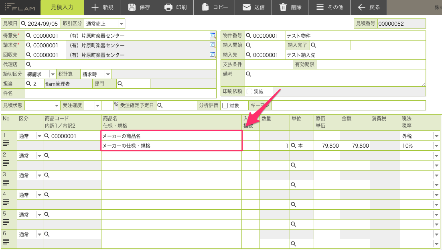Screen dimensions: 442x250
Task: Click 見積日 calendar search icon
Action: coord(23,23)
